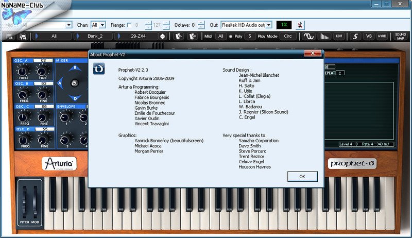This screenshot has height=238, width=412.
Task: Click the Circ play mode button
Action: point(288,37)
